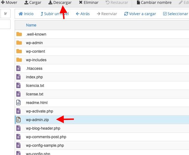Image resolution: width=189 pixels, height=155 pixels.
Task: Select the 'wp-admin' folder name
Action: coord(34,43)
